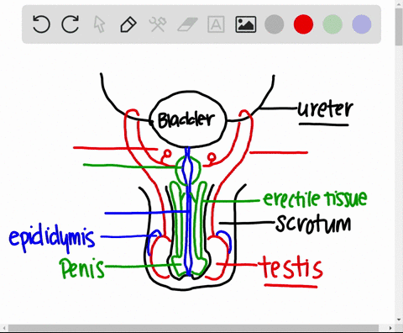Click the vertical scrollbar thumb
This screenshot has height=333, width=403.
point(399,27)
